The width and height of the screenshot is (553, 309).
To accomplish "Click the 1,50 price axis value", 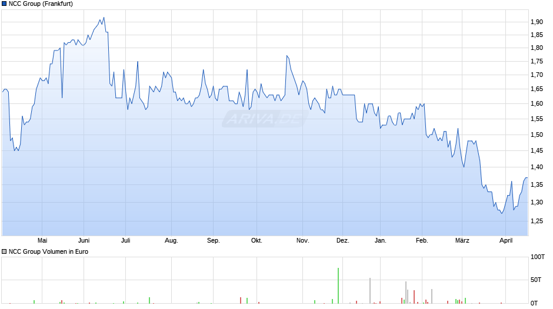I will 537,135.
